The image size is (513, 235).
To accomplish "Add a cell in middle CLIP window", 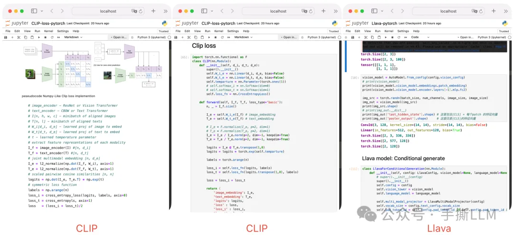I will [182, 37].
